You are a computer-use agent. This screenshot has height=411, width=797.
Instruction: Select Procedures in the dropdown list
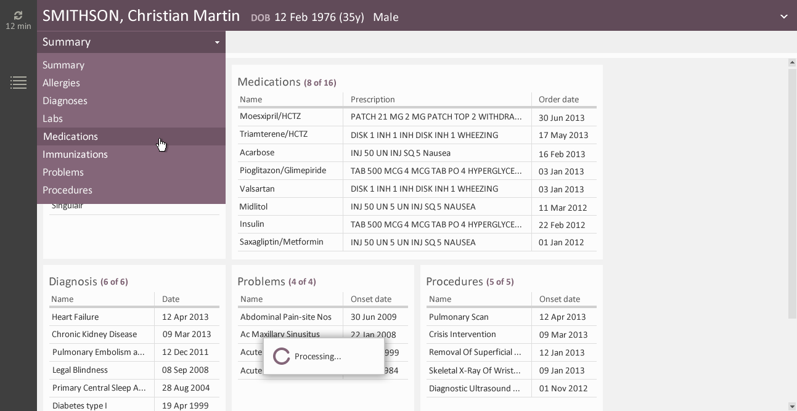pyautogui.click(x=131, y=190)
